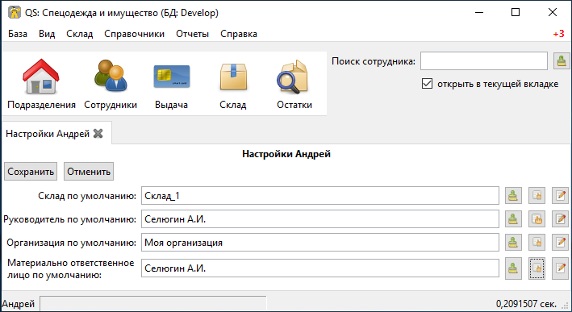Select a person for Материально ответственное лицо

(537, 268)
